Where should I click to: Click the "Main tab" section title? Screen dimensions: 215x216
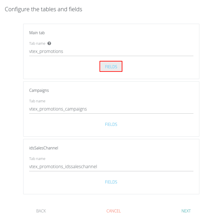pyautogui.click(x=37, y=33)
